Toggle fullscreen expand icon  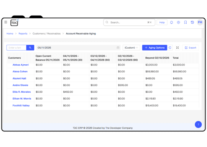tap(177, 47)
